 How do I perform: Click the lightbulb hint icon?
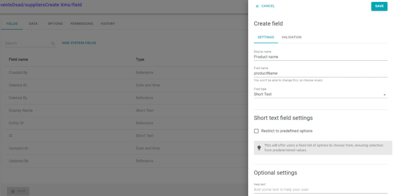259,147
